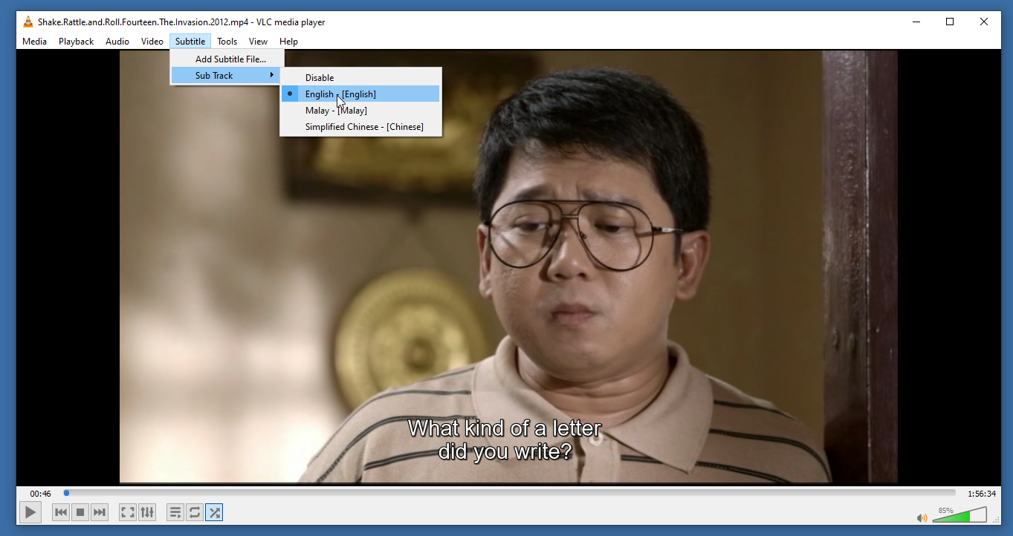This screenshot has width=1013, height=536.
Task: Select English subtitle track
Action: pos(360,94)
